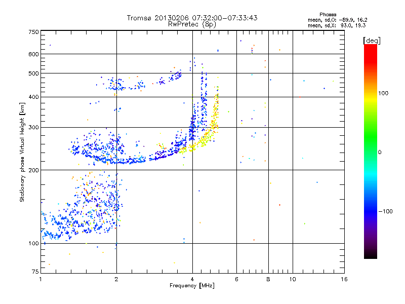Click the plot title 'Tromsø 20130206 07:32:00-07:33:43'

192,18
